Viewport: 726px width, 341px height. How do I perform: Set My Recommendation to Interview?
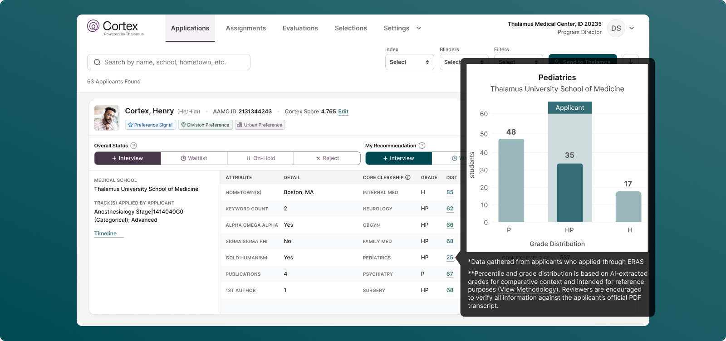click(x=398, y=158)
